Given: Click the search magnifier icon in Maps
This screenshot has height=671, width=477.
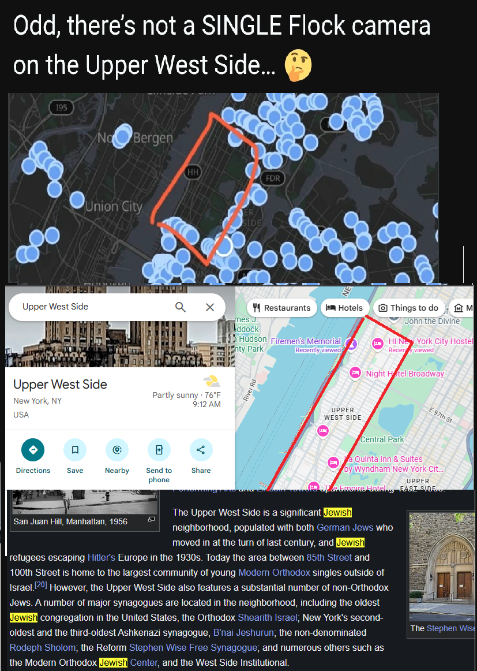Looking at the screenshot, I should (181, 307).
